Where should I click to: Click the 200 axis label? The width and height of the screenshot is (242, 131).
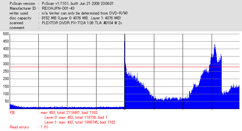point(6,79)
